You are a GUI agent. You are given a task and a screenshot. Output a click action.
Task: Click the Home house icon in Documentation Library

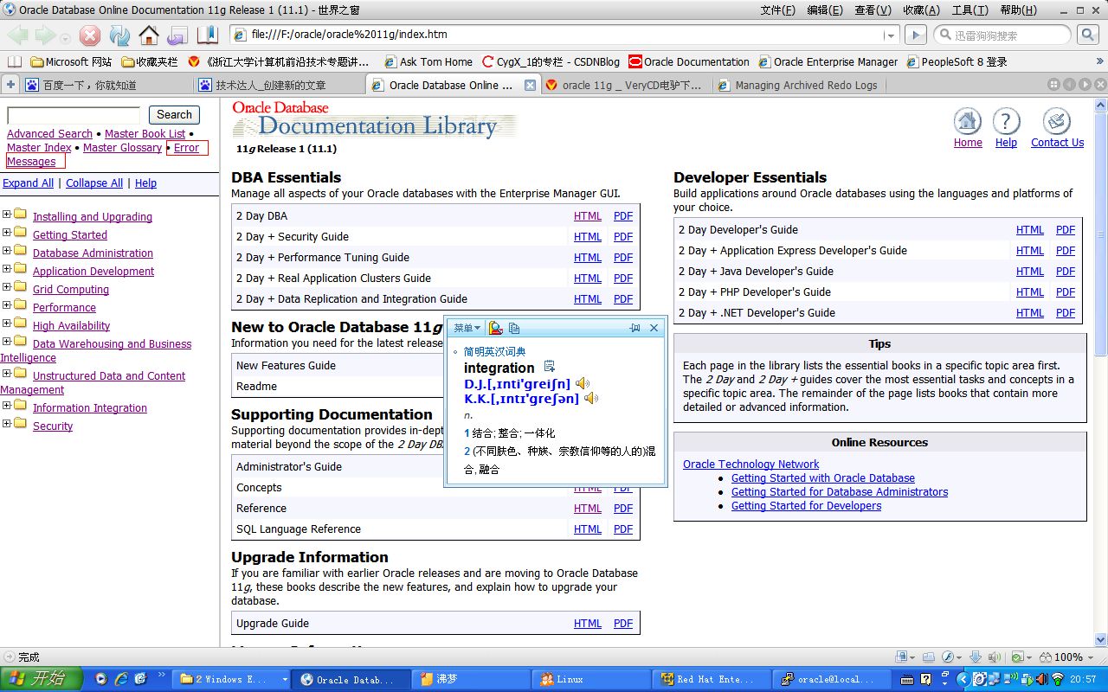pyautogui.click(x=967, y=121)
